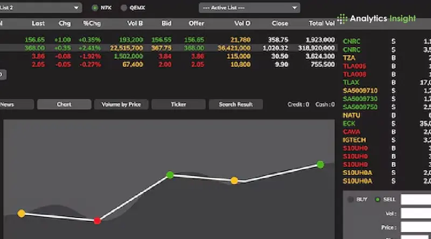
Task: Open the Search Result tab
Action: 236,104
